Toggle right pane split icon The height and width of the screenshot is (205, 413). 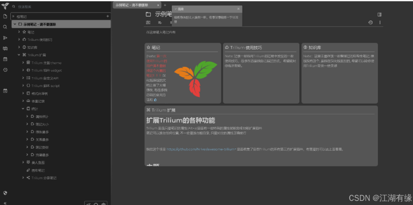pyautogui.click(x=379, y=14)
